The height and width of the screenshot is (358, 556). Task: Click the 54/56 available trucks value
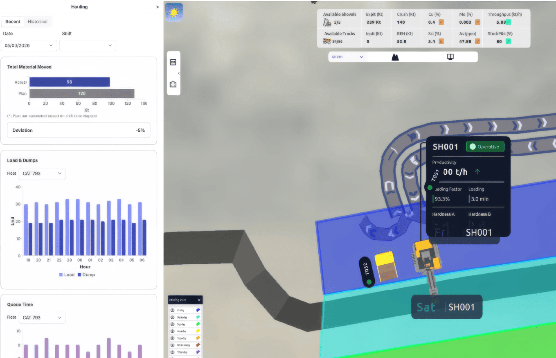(x=338, y=42)
